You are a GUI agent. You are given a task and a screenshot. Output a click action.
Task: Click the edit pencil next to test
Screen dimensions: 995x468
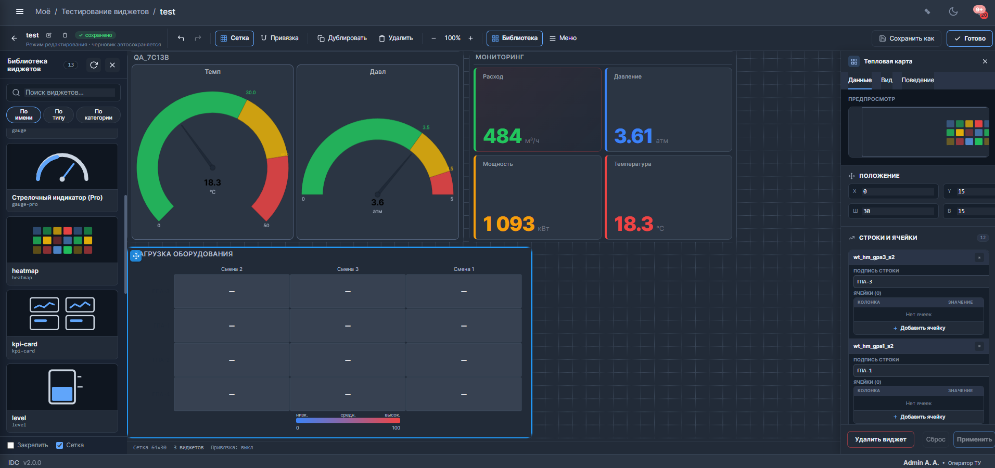(49, 35)
